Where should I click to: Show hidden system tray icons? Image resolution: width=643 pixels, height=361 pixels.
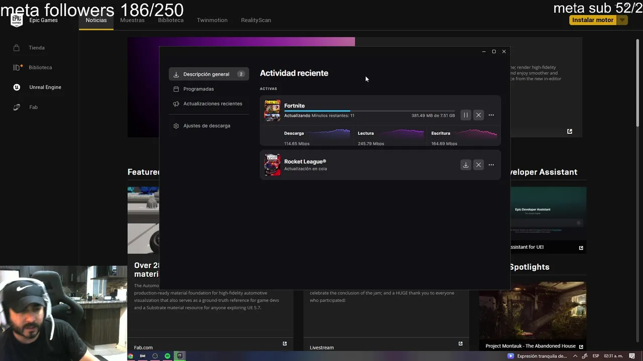click(575, 356)
